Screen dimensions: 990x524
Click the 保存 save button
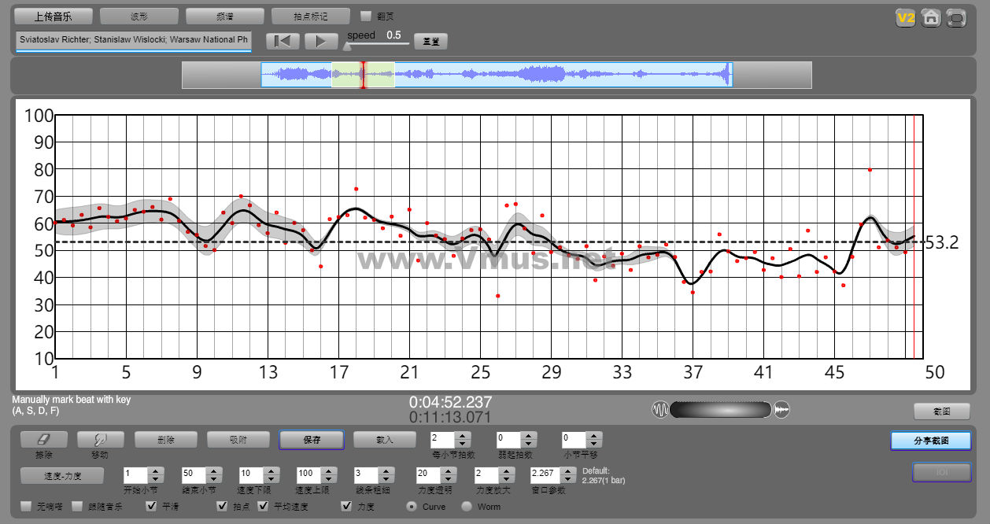311,440
